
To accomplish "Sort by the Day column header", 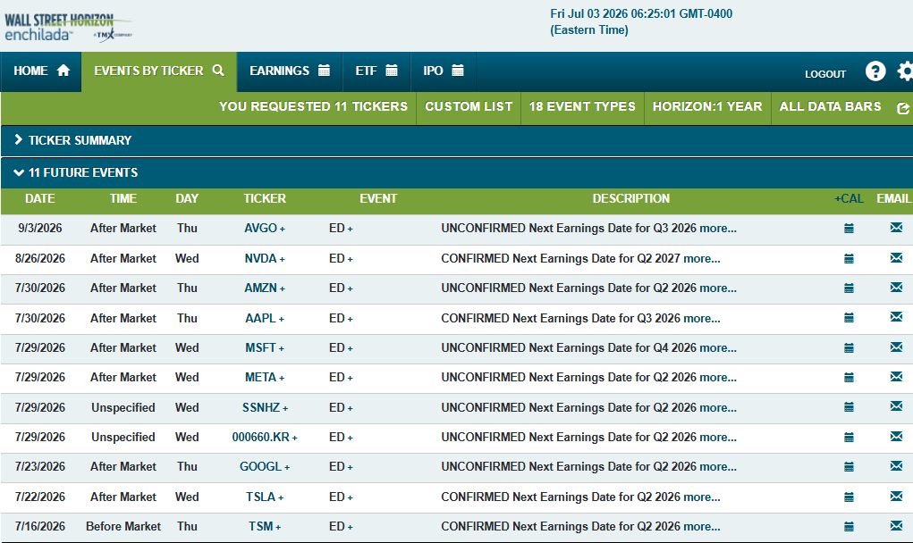I will click(x=187, y=199).
